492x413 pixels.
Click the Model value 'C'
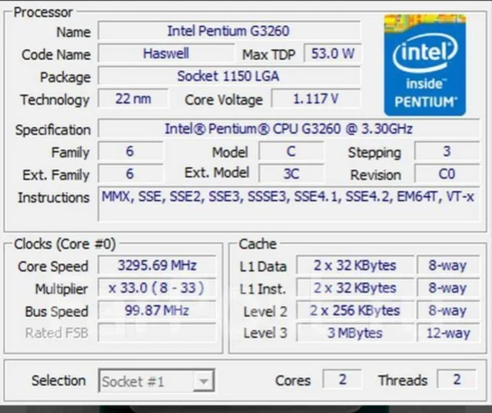[x=291, y=152]
